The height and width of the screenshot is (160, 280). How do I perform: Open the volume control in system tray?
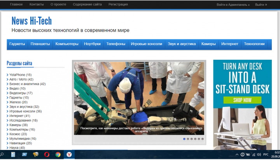(x=259, y=155)
